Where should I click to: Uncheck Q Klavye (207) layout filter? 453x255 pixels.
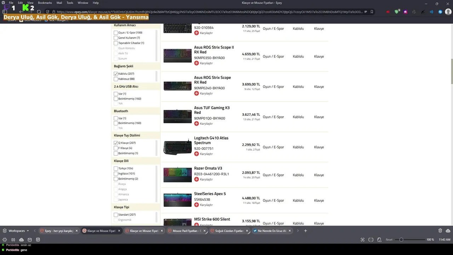116,143
